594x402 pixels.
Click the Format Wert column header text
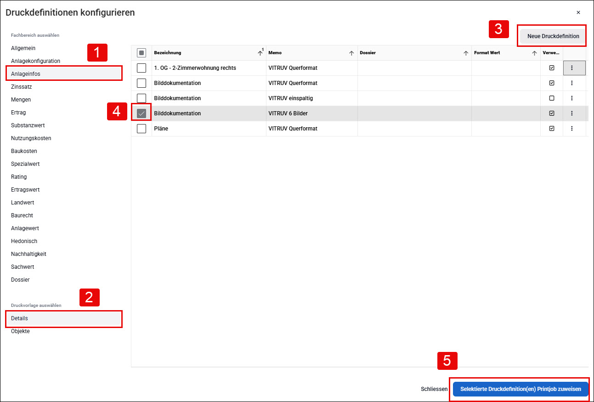(487, 53)
